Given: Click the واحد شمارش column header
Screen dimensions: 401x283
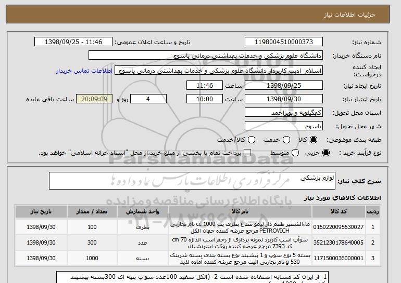Looking at the screenshot, I should (x=143, y=211).
